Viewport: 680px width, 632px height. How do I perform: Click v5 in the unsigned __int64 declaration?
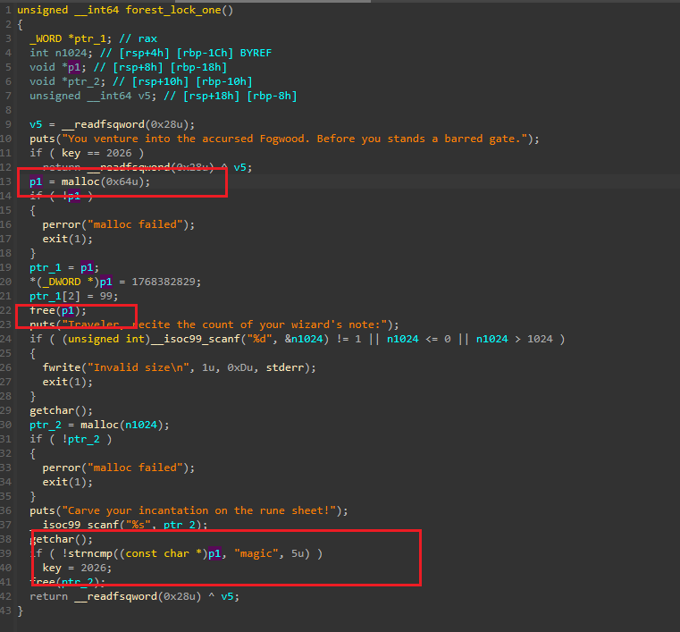[x=145, y=96]
